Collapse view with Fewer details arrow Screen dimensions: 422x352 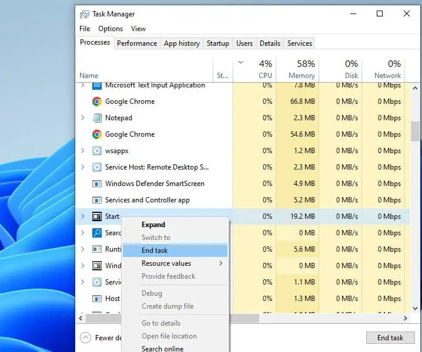point(86,337)
